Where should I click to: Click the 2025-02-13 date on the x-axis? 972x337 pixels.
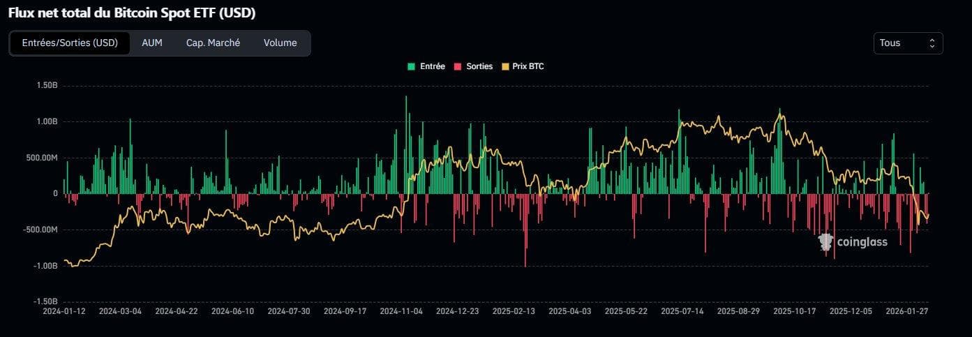(514, 311)
